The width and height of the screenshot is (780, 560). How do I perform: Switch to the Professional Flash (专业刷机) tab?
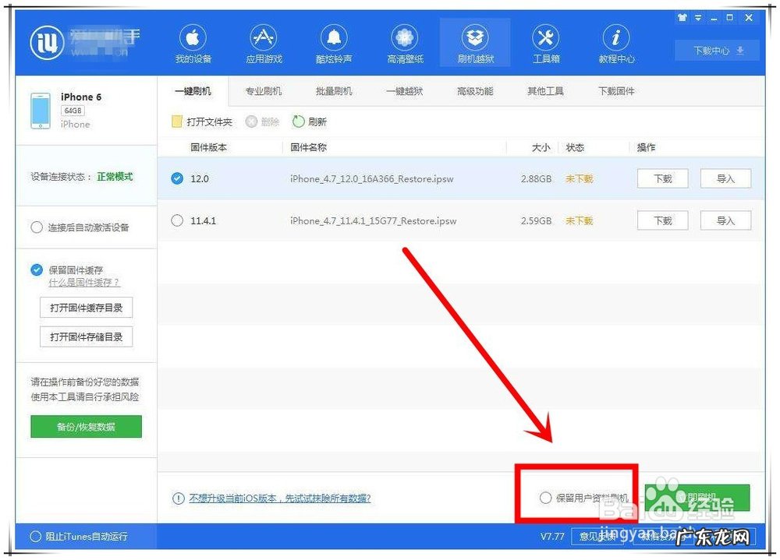(x=263, y=91)
